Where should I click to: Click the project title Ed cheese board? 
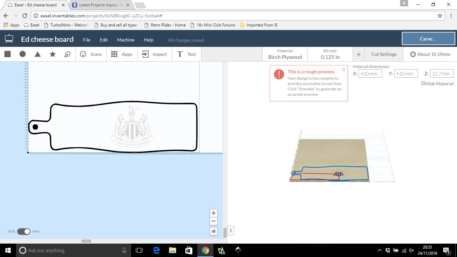pyautogui.click(x=47, y=39)
